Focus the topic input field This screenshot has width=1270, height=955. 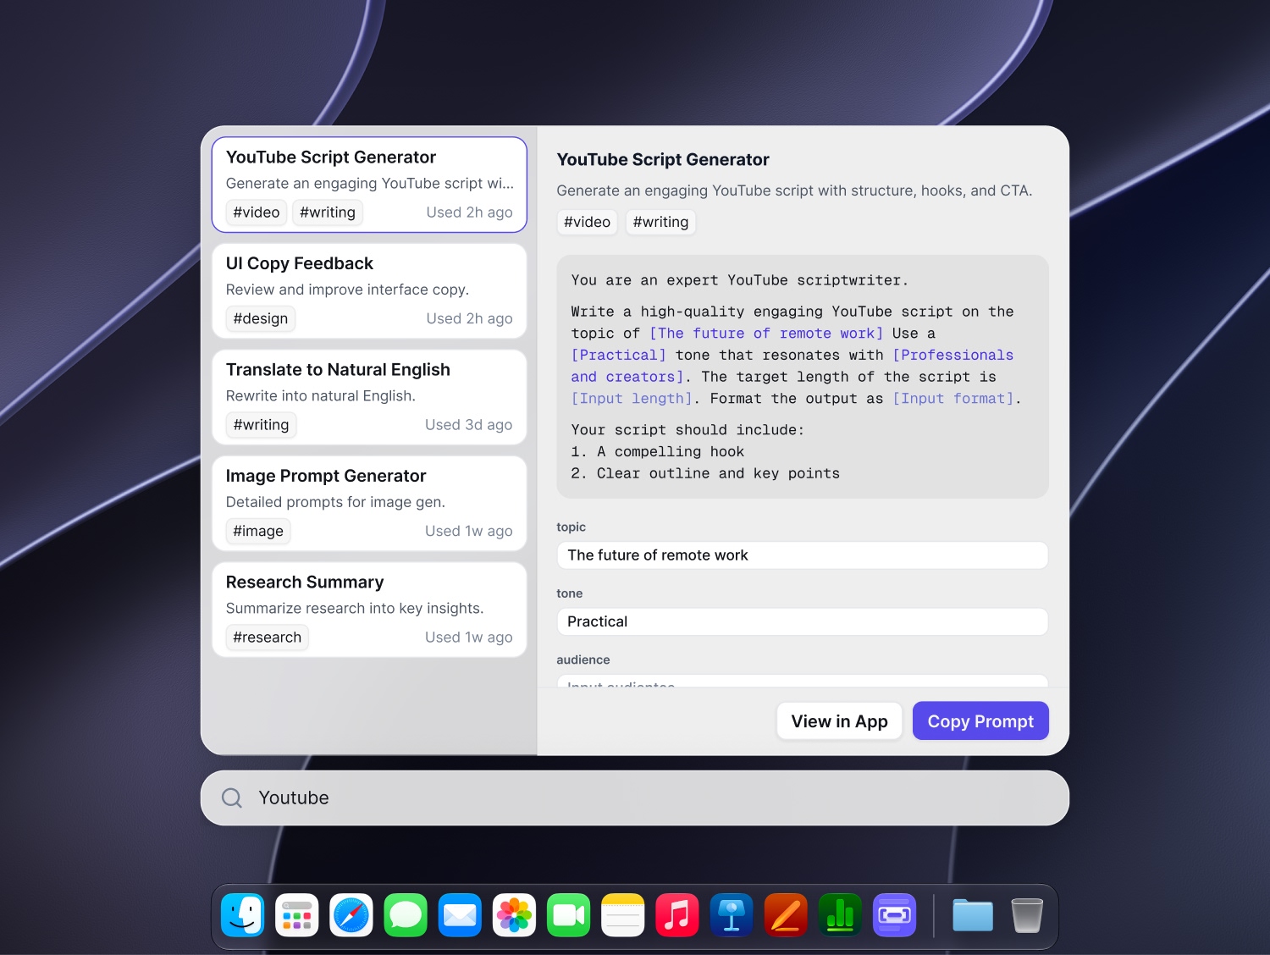pos(803,555)
